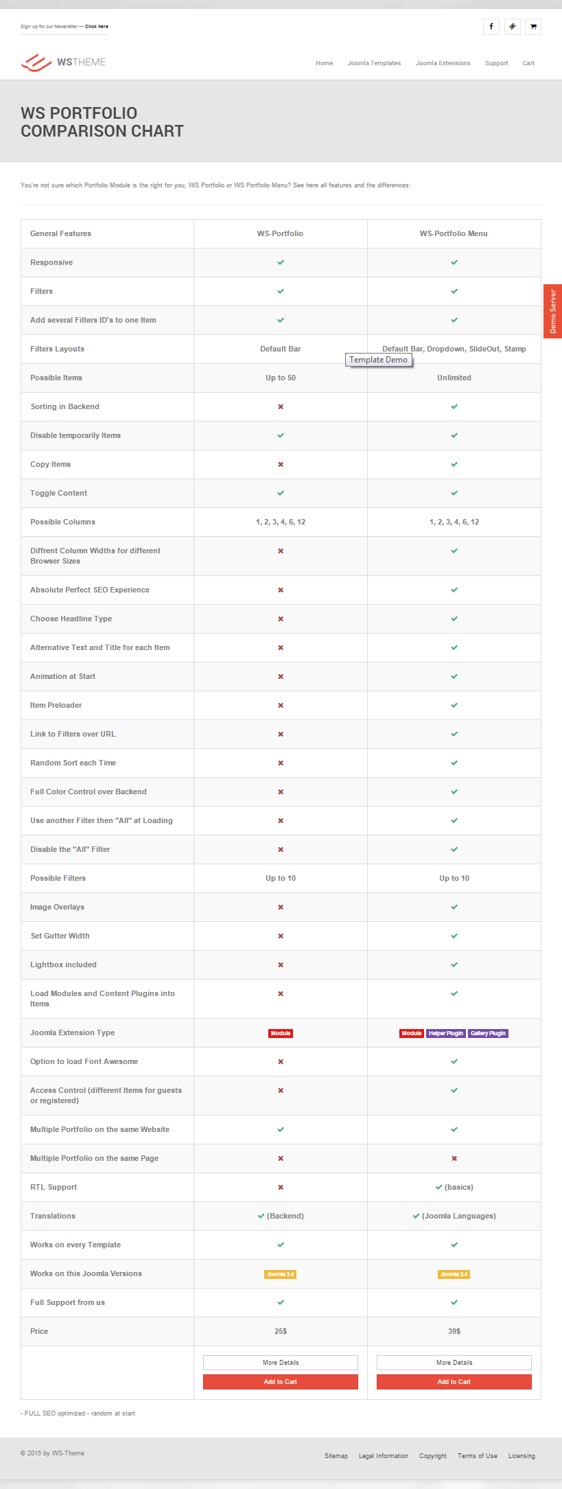Click the WSTheme logo
The height and width of the screenshot is (1489, 562).
point(63,62)
